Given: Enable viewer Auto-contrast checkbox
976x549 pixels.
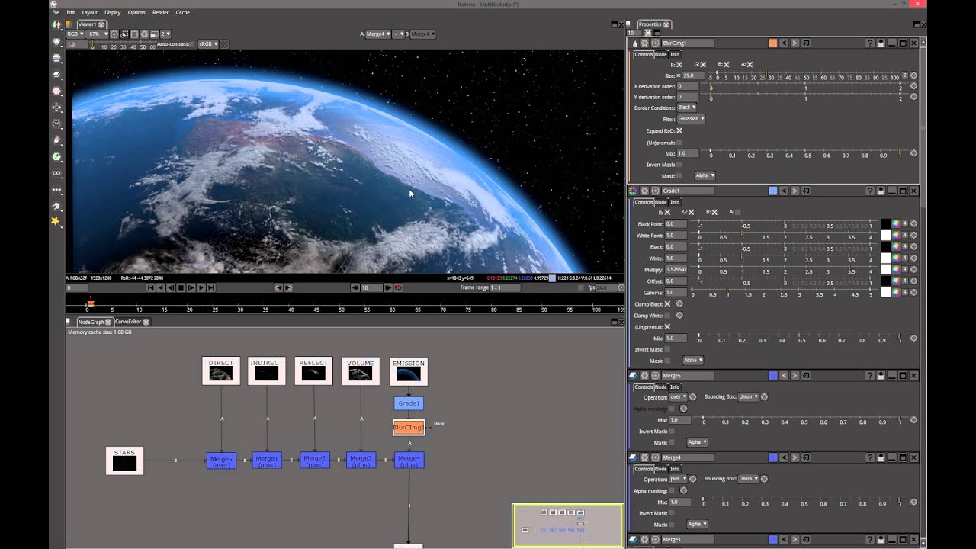Looking at the screenshot, I should click(x=193, y=44).
